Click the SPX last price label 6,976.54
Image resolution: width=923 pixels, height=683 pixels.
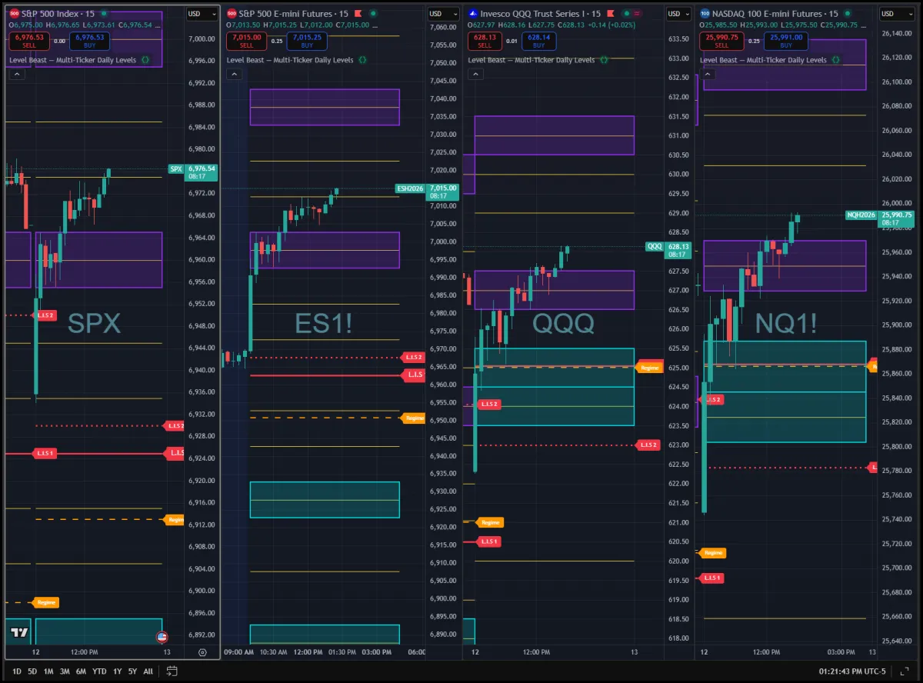[201, 172]
